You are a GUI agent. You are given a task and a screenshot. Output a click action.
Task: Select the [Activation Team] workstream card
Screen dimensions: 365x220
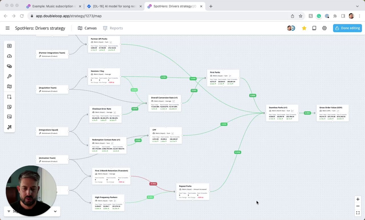pos(52,159)
